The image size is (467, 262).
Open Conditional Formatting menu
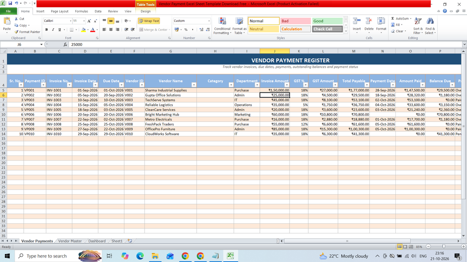click(222, 26)
